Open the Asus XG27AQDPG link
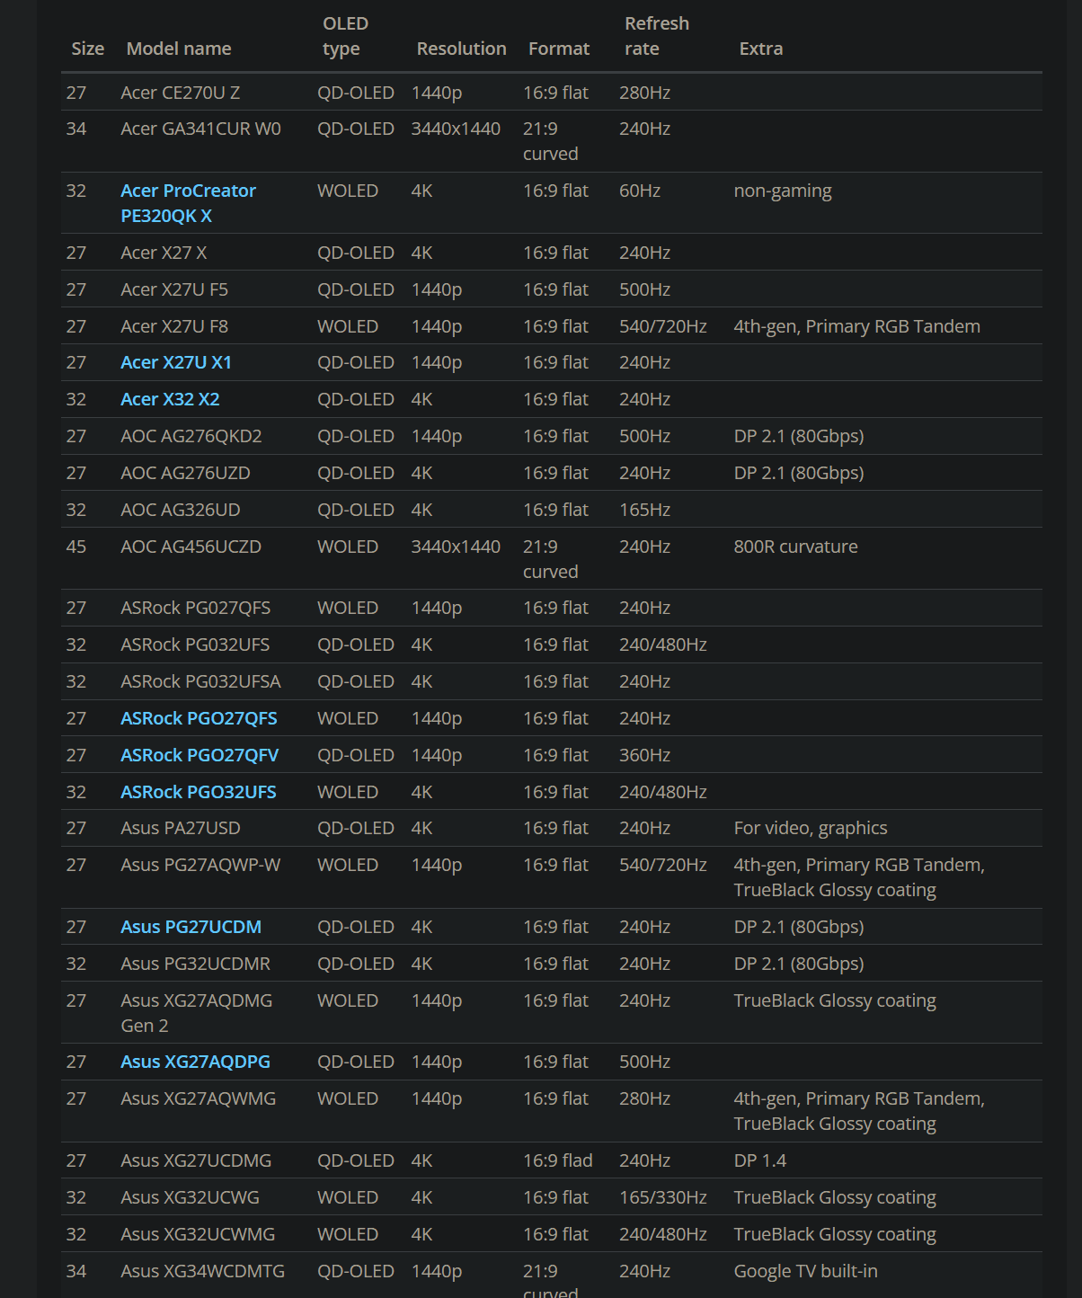This screenshot has width=1082, height=1298. tap(194, 1062)
